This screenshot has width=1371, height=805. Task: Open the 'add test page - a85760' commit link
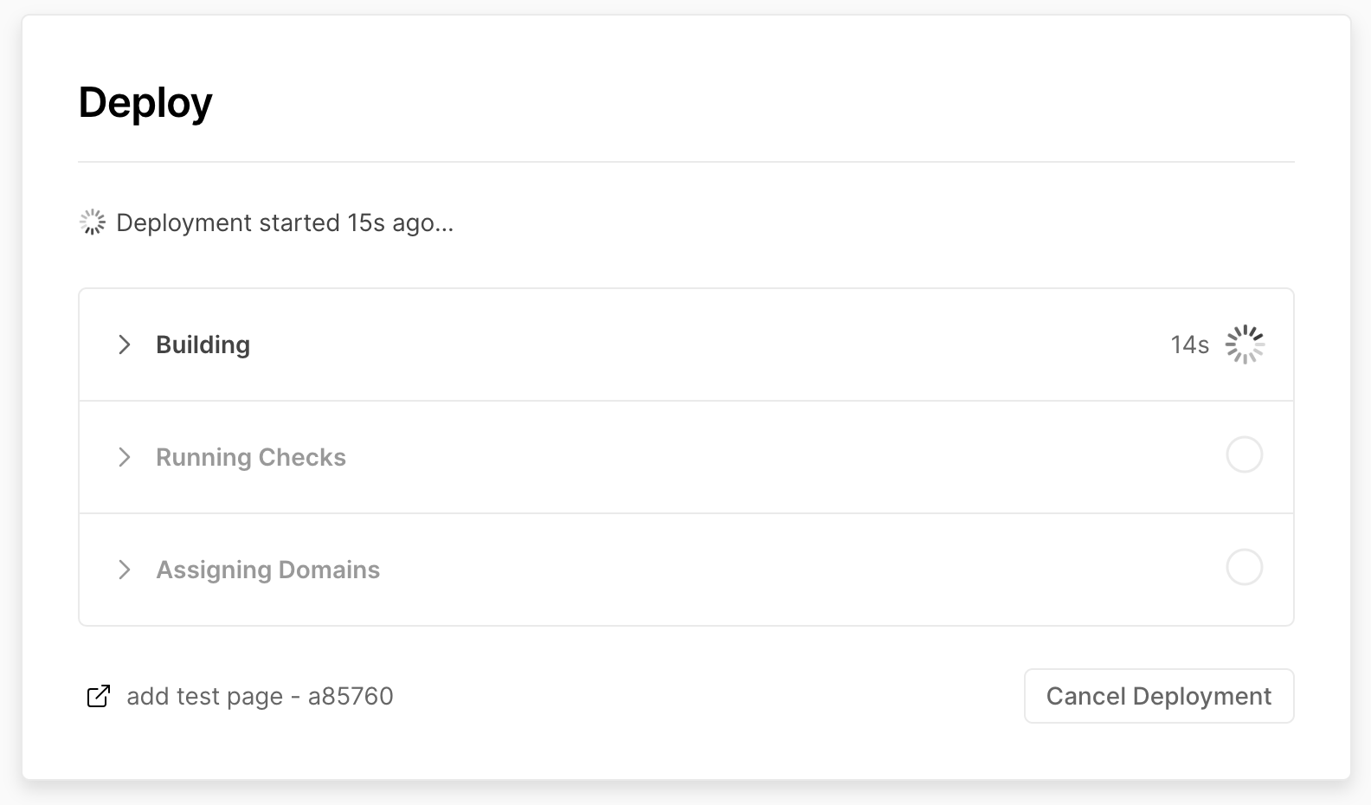point(260,696)
